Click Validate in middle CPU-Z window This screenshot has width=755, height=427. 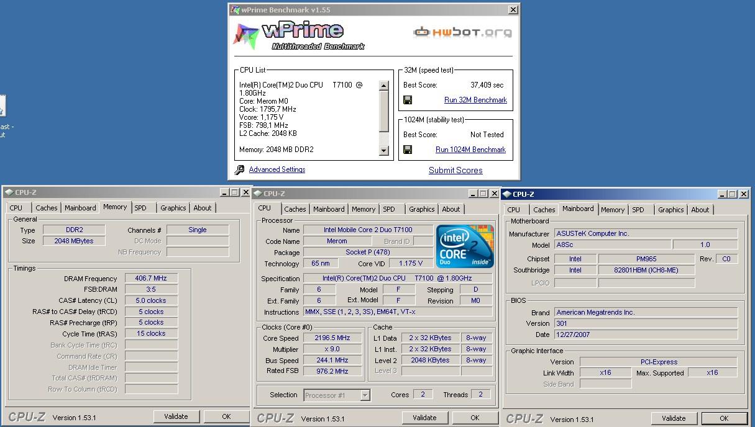coord(424,418)
